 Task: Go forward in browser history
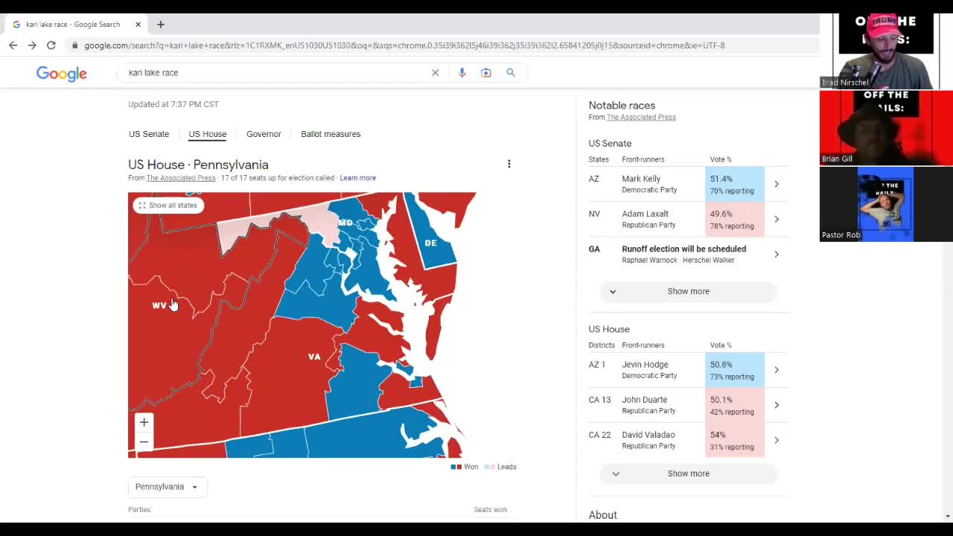pos(32,45)
